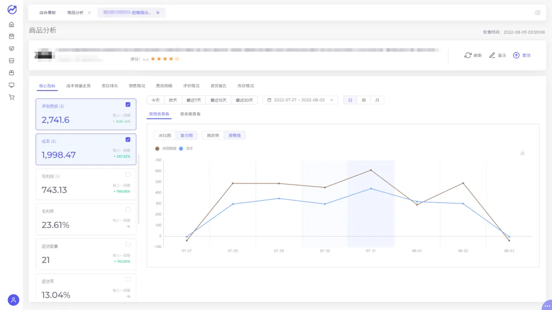Expand the date range dropdown arrow

click(332, 100)
